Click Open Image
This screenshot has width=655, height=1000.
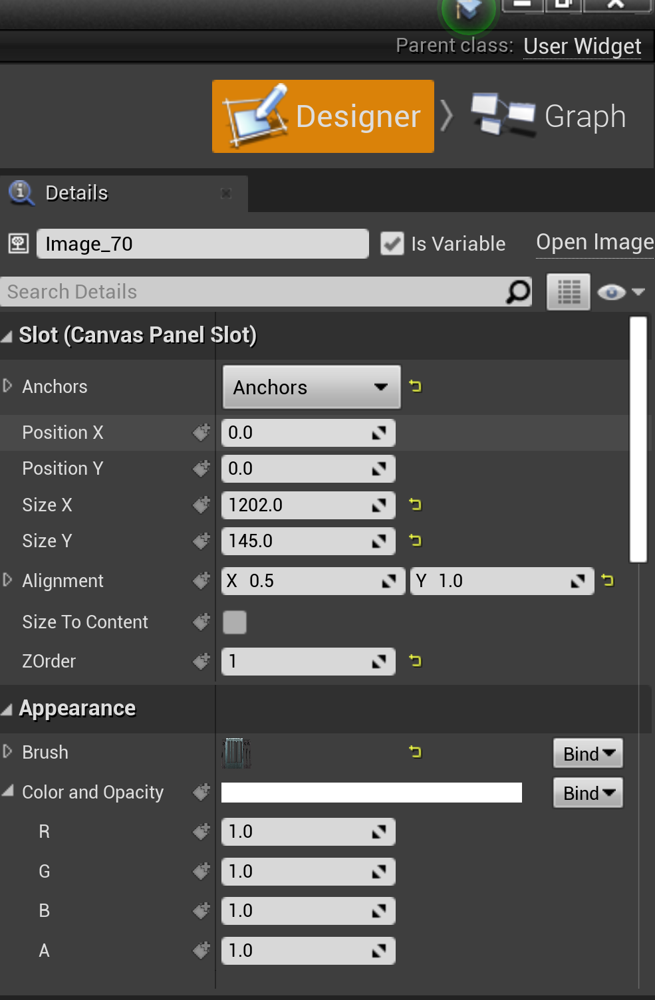594,242
